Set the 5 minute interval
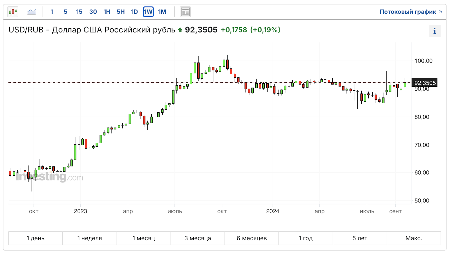451x254 pixels. (x=65, y=12)
